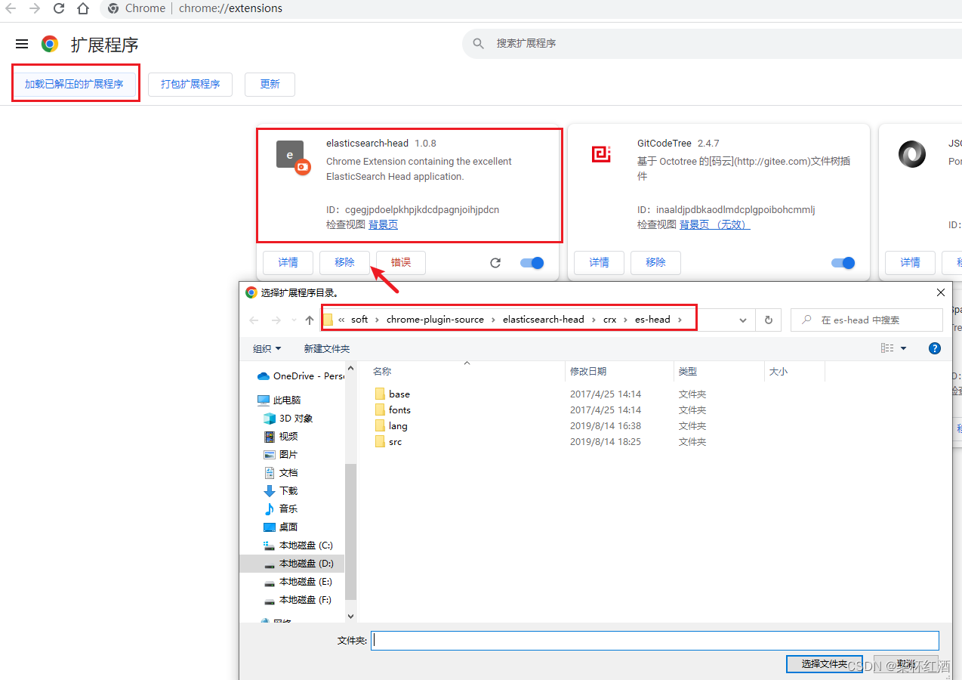This screenshot has width=962, height=680.
Task: Go to the browser home page icon
Action: tap(82, 9)
